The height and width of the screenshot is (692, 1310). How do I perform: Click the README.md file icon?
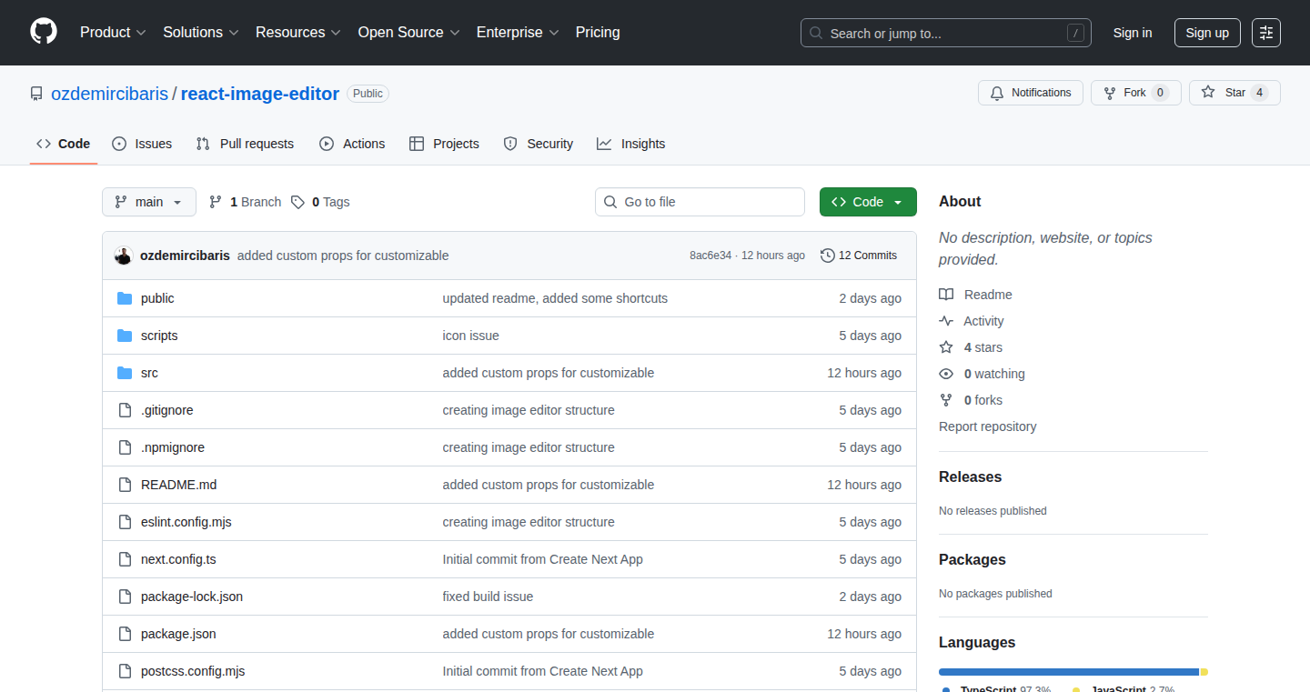pos(125,485)
